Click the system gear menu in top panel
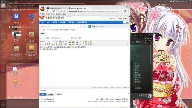 190,1
